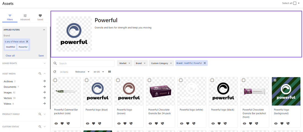303x132 pixels.
Task: Open Powerful Chocolate Granola Bar 24-pack thumbnail
Action: 160,91
